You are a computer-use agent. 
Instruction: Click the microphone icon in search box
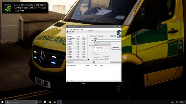pos(36,102)
